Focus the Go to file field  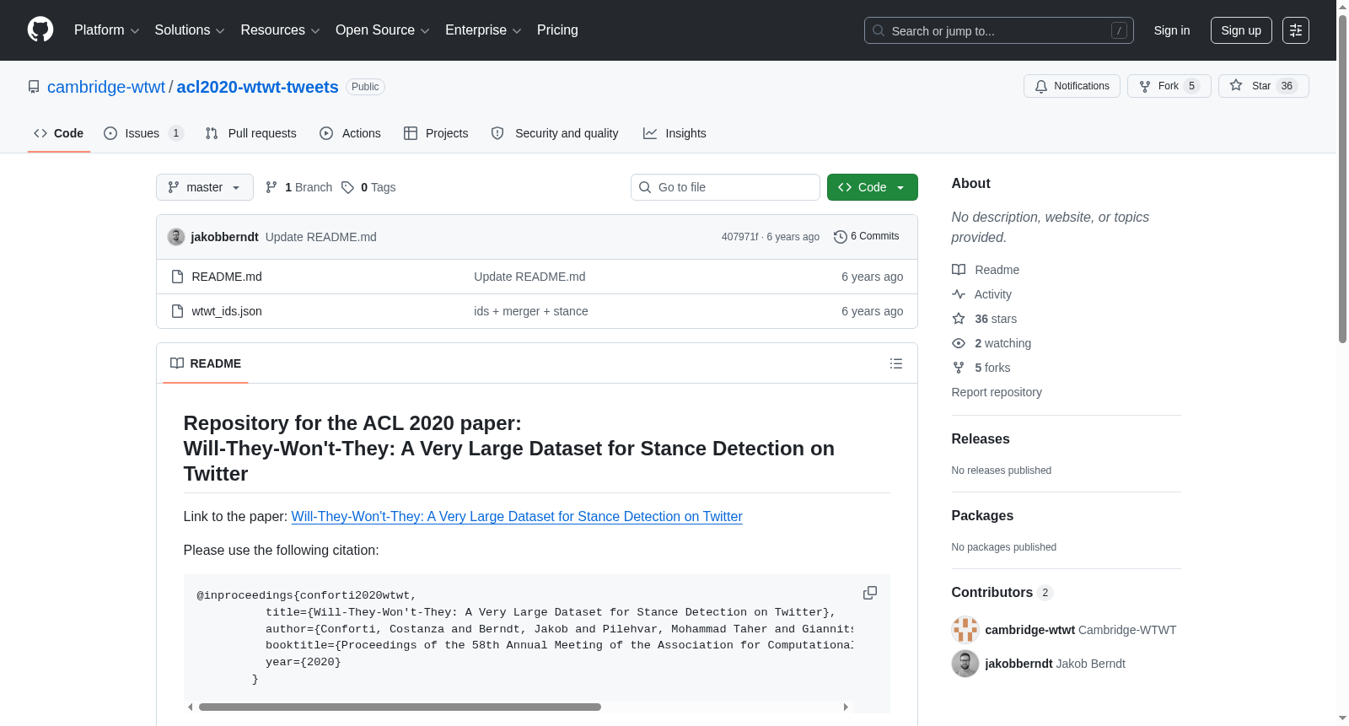pos(725,187)
